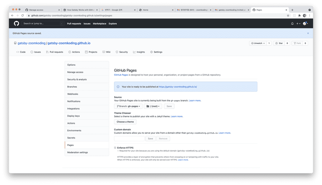Open the repository Code tab

21,52
